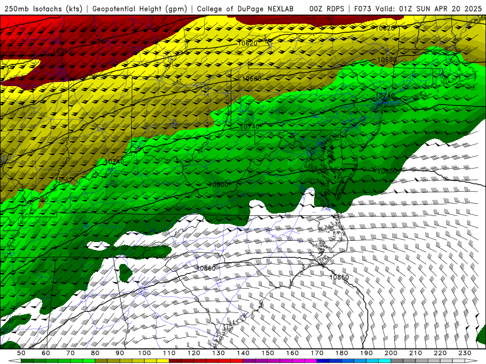This screenshot has width=486, height=364.
Task: Click the 80 label on the legend
Action: coord(95,353)
